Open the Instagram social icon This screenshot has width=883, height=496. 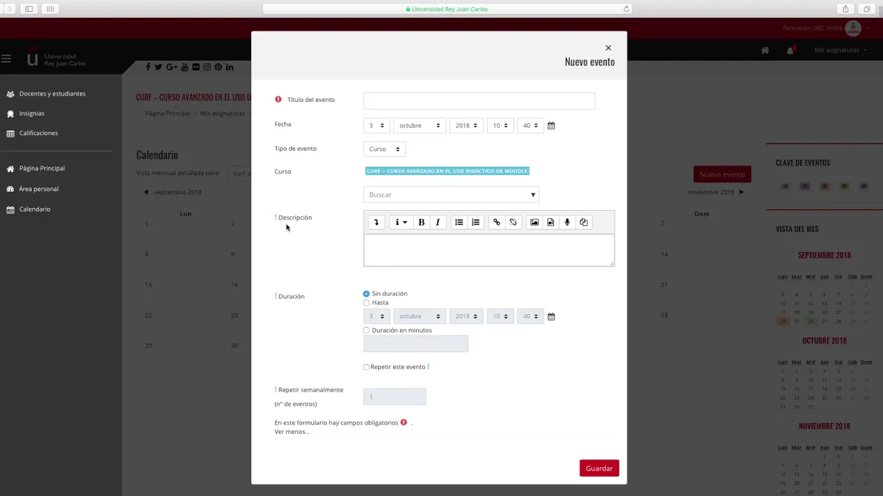point(207,67)
